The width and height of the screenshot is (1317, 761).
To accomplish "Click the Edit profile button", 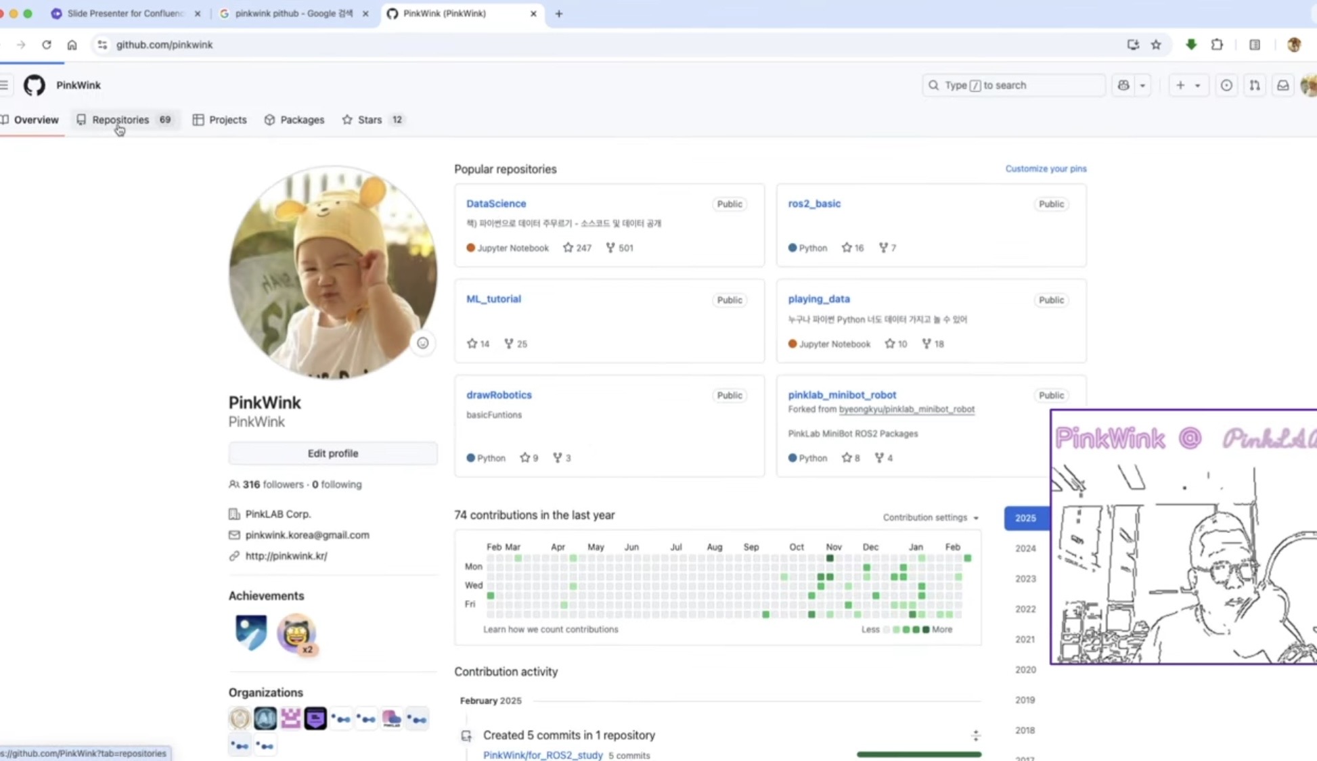I will point(332,453).
